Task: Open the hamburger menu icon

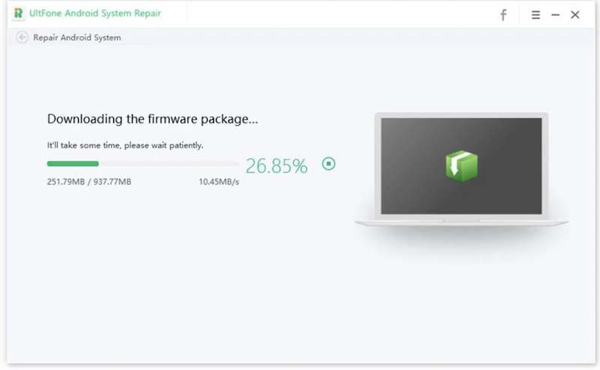Action: (x=535, y=15)
